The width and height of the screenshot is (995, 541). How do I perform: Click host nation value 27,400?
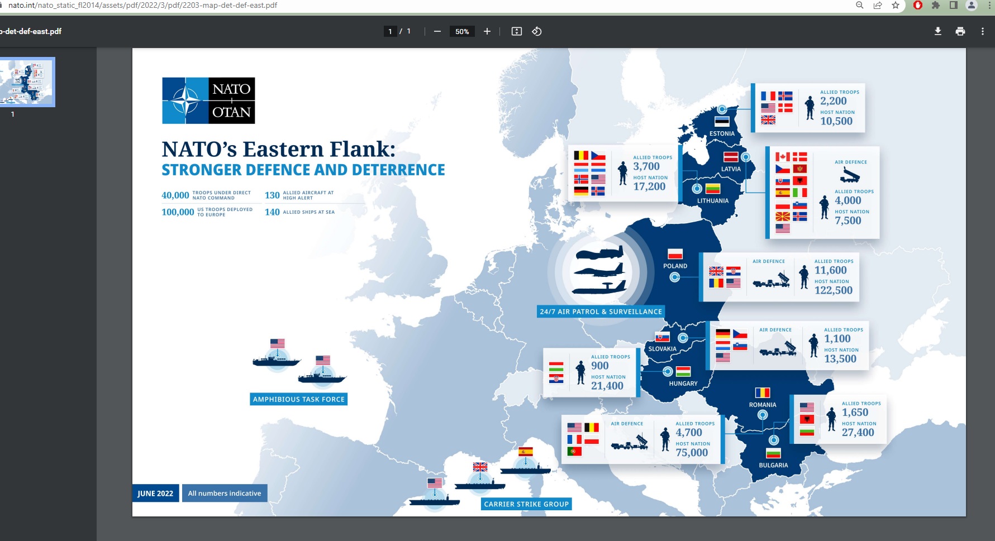858,433
